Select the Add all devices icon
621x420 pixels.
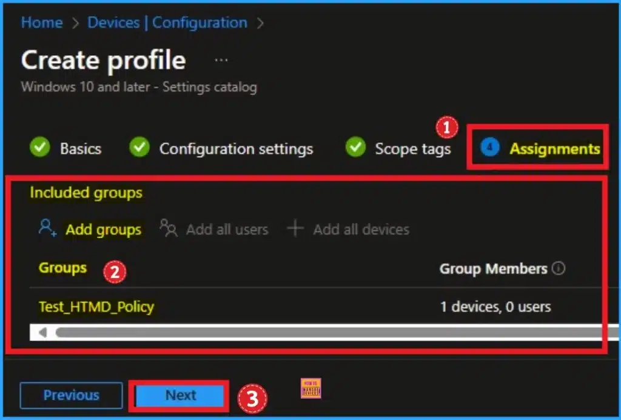coord(295,228)
